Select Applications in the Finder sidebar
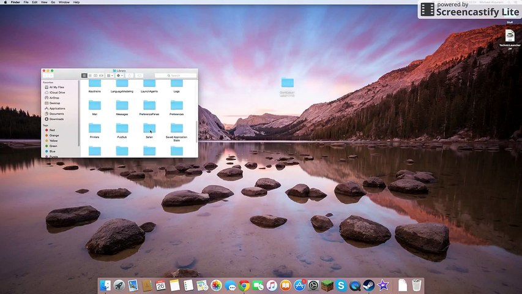 coord(57,108)
